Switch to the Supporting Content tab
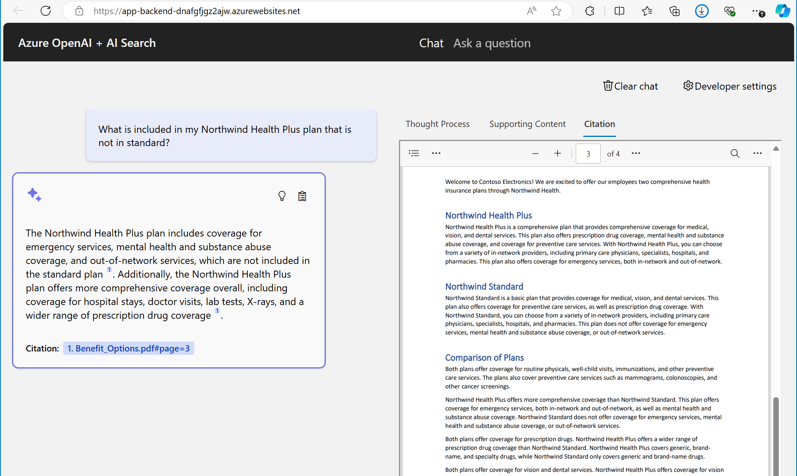 pyautogui.click(x=527, y=124)
